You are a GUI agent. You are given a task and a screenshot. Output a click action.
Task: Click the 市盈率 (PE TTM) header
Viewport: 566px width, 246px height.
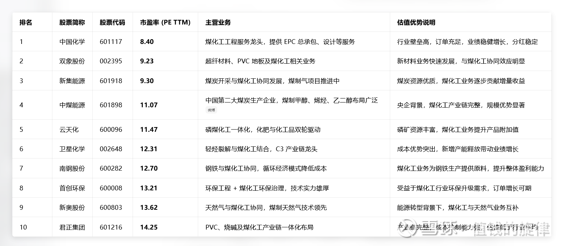point(165,22)
